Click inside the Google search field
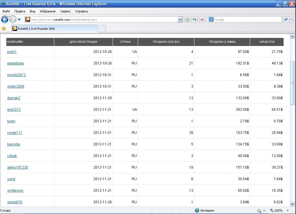Screen dimensions: 296x214 tap(247, 19)
